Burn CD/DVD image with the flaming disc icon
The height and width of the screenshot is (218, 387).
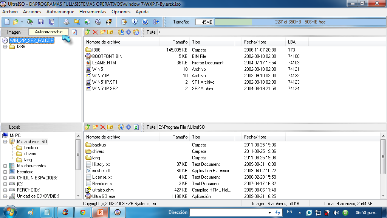coord(109,22)
